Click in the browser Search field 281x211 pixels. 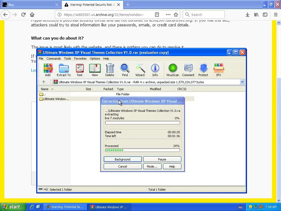point(204,15)
